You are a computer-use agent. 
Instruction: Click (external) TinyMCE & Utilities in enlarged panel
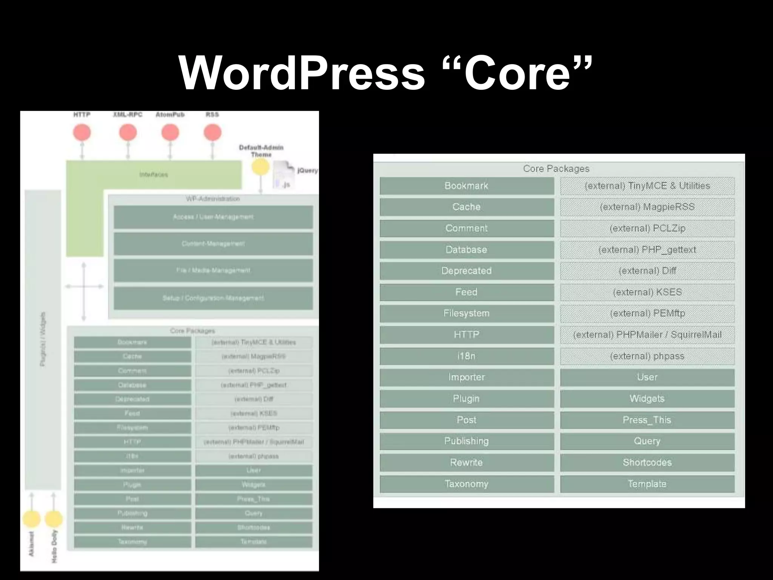coord(647,186)
